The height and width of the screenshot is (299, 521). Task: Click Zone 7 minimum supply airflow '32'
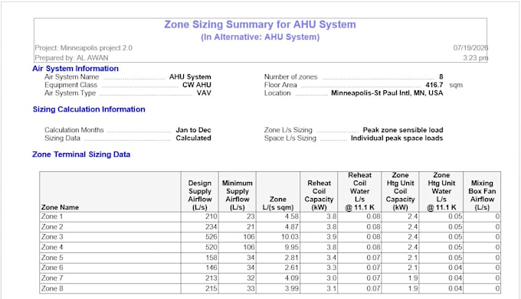click(251, 278)
